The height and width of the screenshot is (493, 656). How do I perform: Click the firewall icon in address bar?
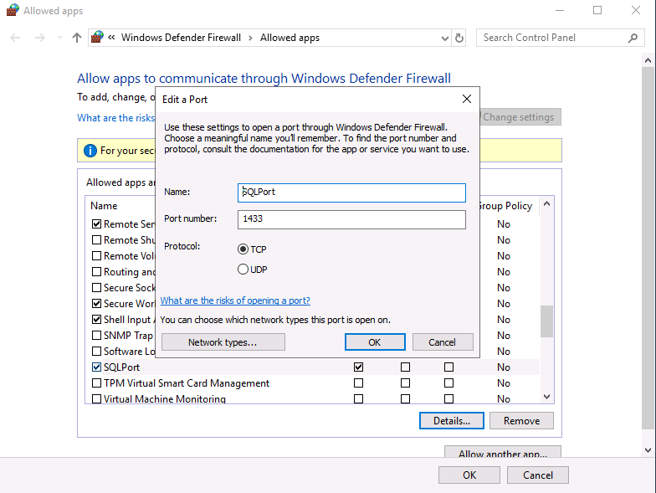97,37
